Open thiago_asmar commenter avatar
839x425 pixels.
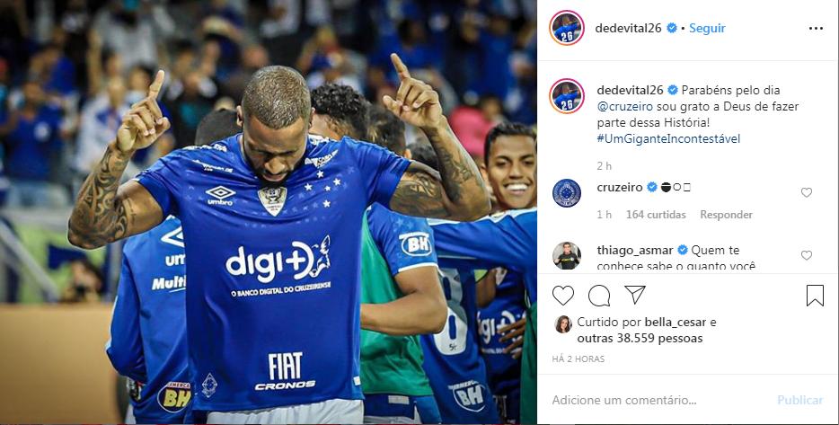(x=567, y=255)
